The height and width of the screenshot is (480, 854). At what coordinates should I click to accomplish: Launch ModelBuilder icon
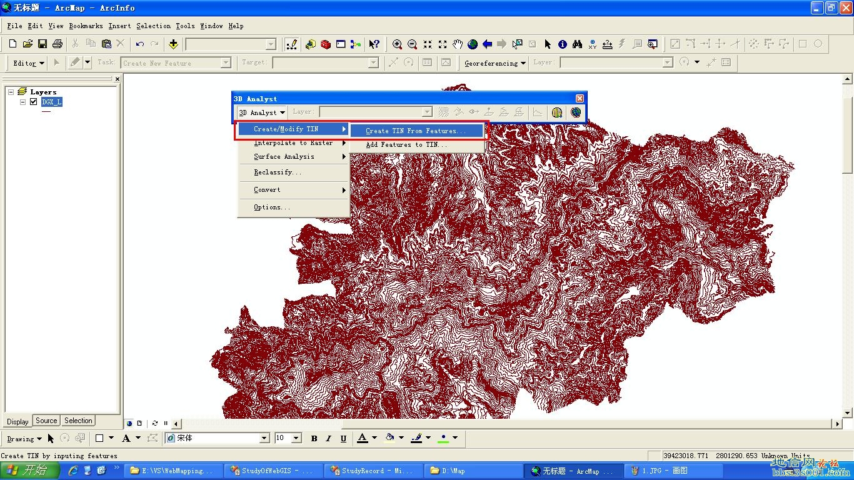(356, 44)
